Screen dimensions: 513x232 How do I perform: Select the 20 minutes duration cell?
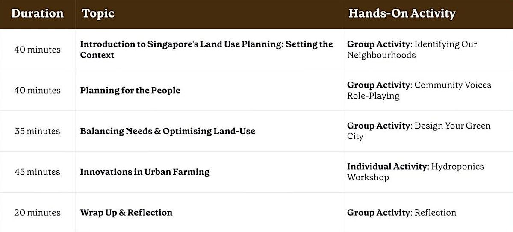(x=37, y=213)
